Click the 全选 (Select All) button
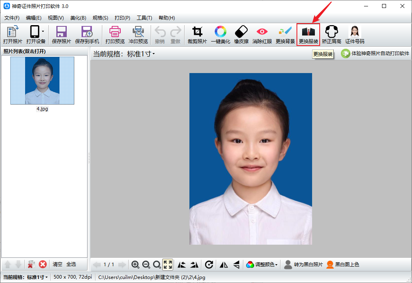Image resolution: width=412 pixels, height=283 pixels. [x=71, y=264]
